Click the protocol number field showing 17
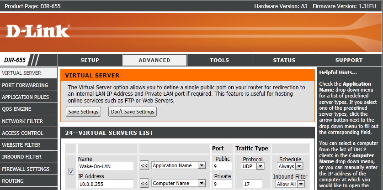This screenshot has height=190, width=383. (253, 184)
